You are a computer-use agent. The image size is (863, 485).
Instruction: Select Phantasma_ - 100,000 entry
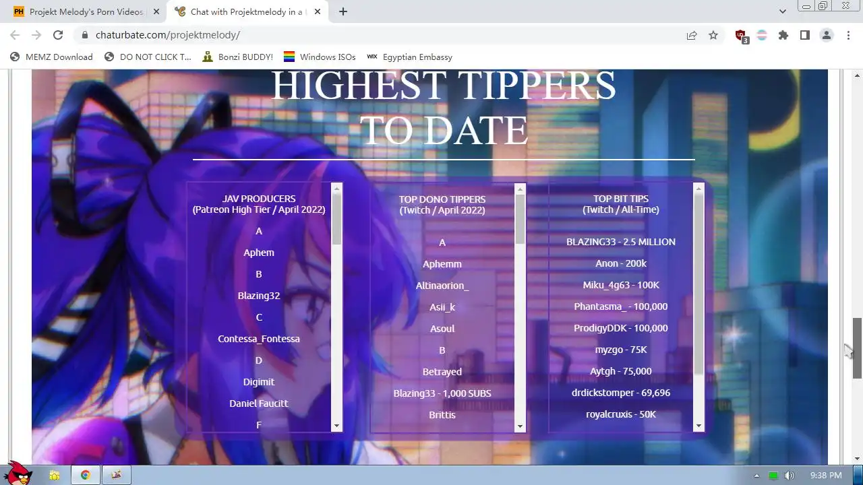click(621, 306)
